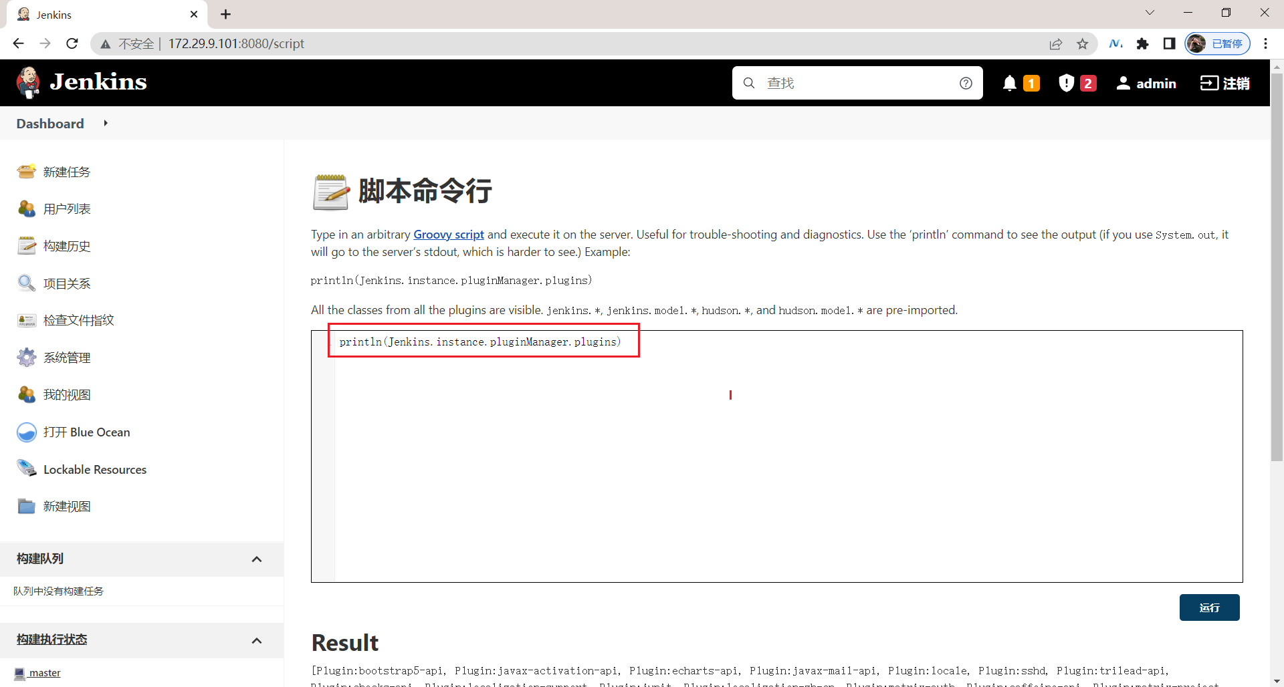Open 新建视图 in the sidebar

(67, 507)
